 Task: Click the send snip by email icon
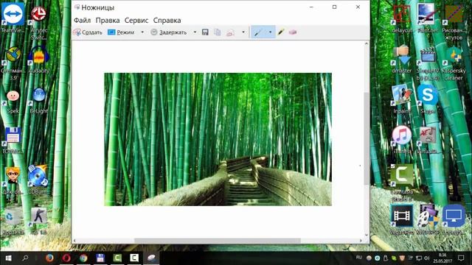pos(230,32)
